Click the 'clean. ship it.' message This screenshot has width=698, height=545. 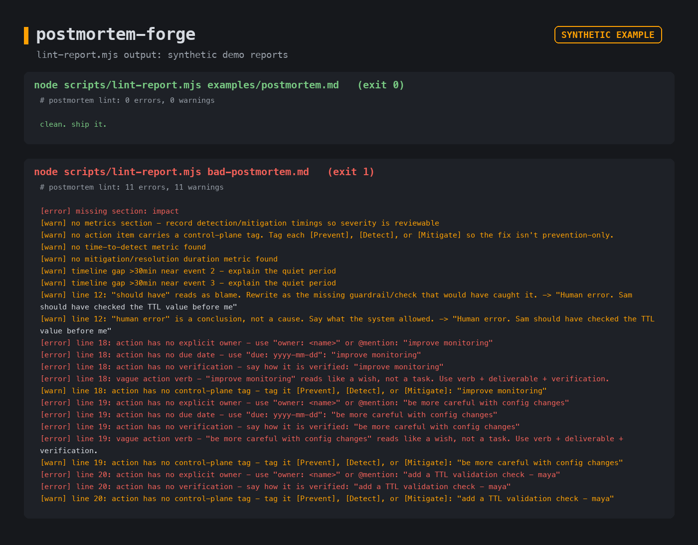tap(73, 124)
